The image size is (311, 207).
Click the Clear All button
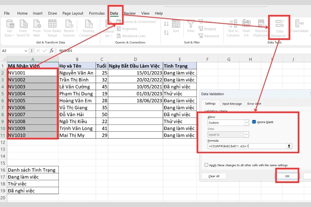pyautogui.click(x=214, y=176)
